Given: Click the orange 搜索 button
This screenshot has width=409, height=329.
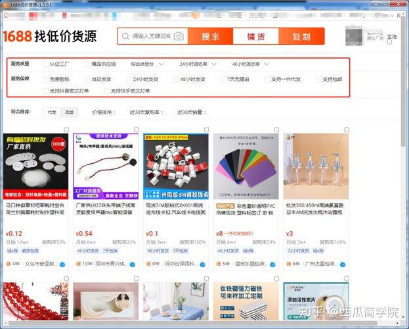Looking at the screenshot, I should pyautogui.click(x=210, y=36).
